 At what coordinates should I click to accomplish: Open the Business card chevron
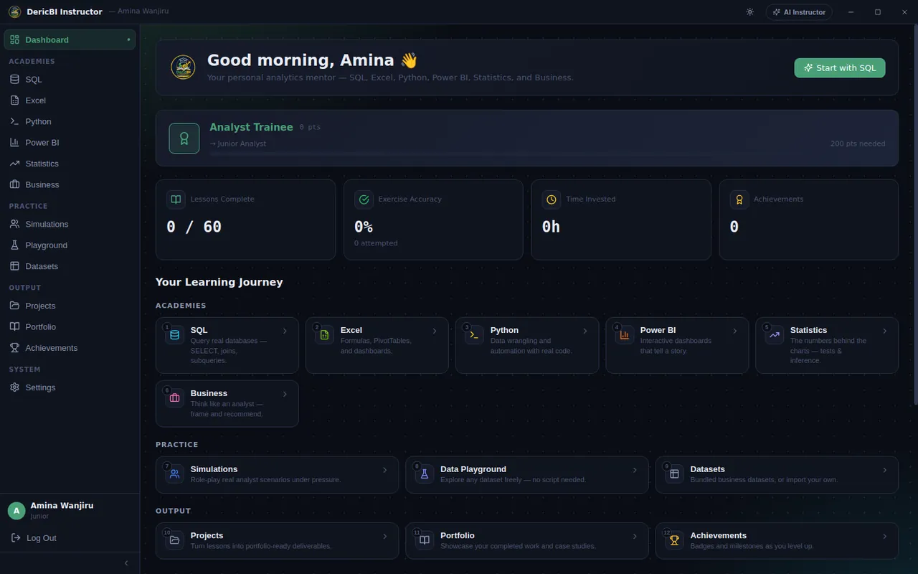[x=285, y=394]
